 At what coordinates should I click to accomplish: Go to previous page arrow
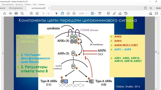tap(31, 13)
